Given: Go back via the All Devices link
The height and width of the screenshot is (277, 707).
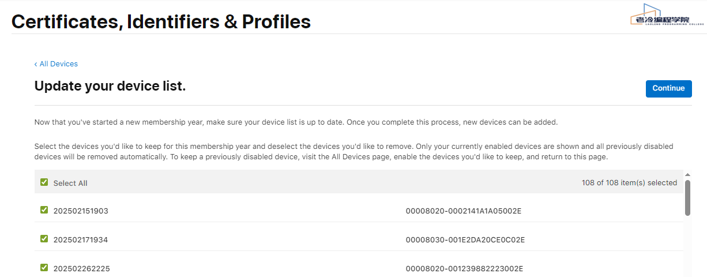Looking at the screenshot, I should pyautogui.click(x=58, y=64).
